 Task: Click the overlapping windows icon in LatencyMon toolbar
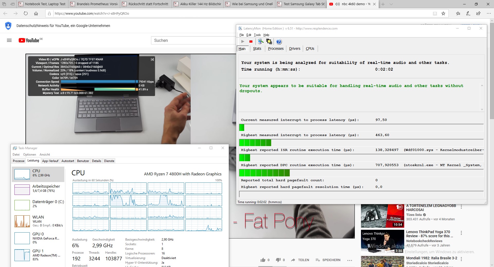[269, 41]
